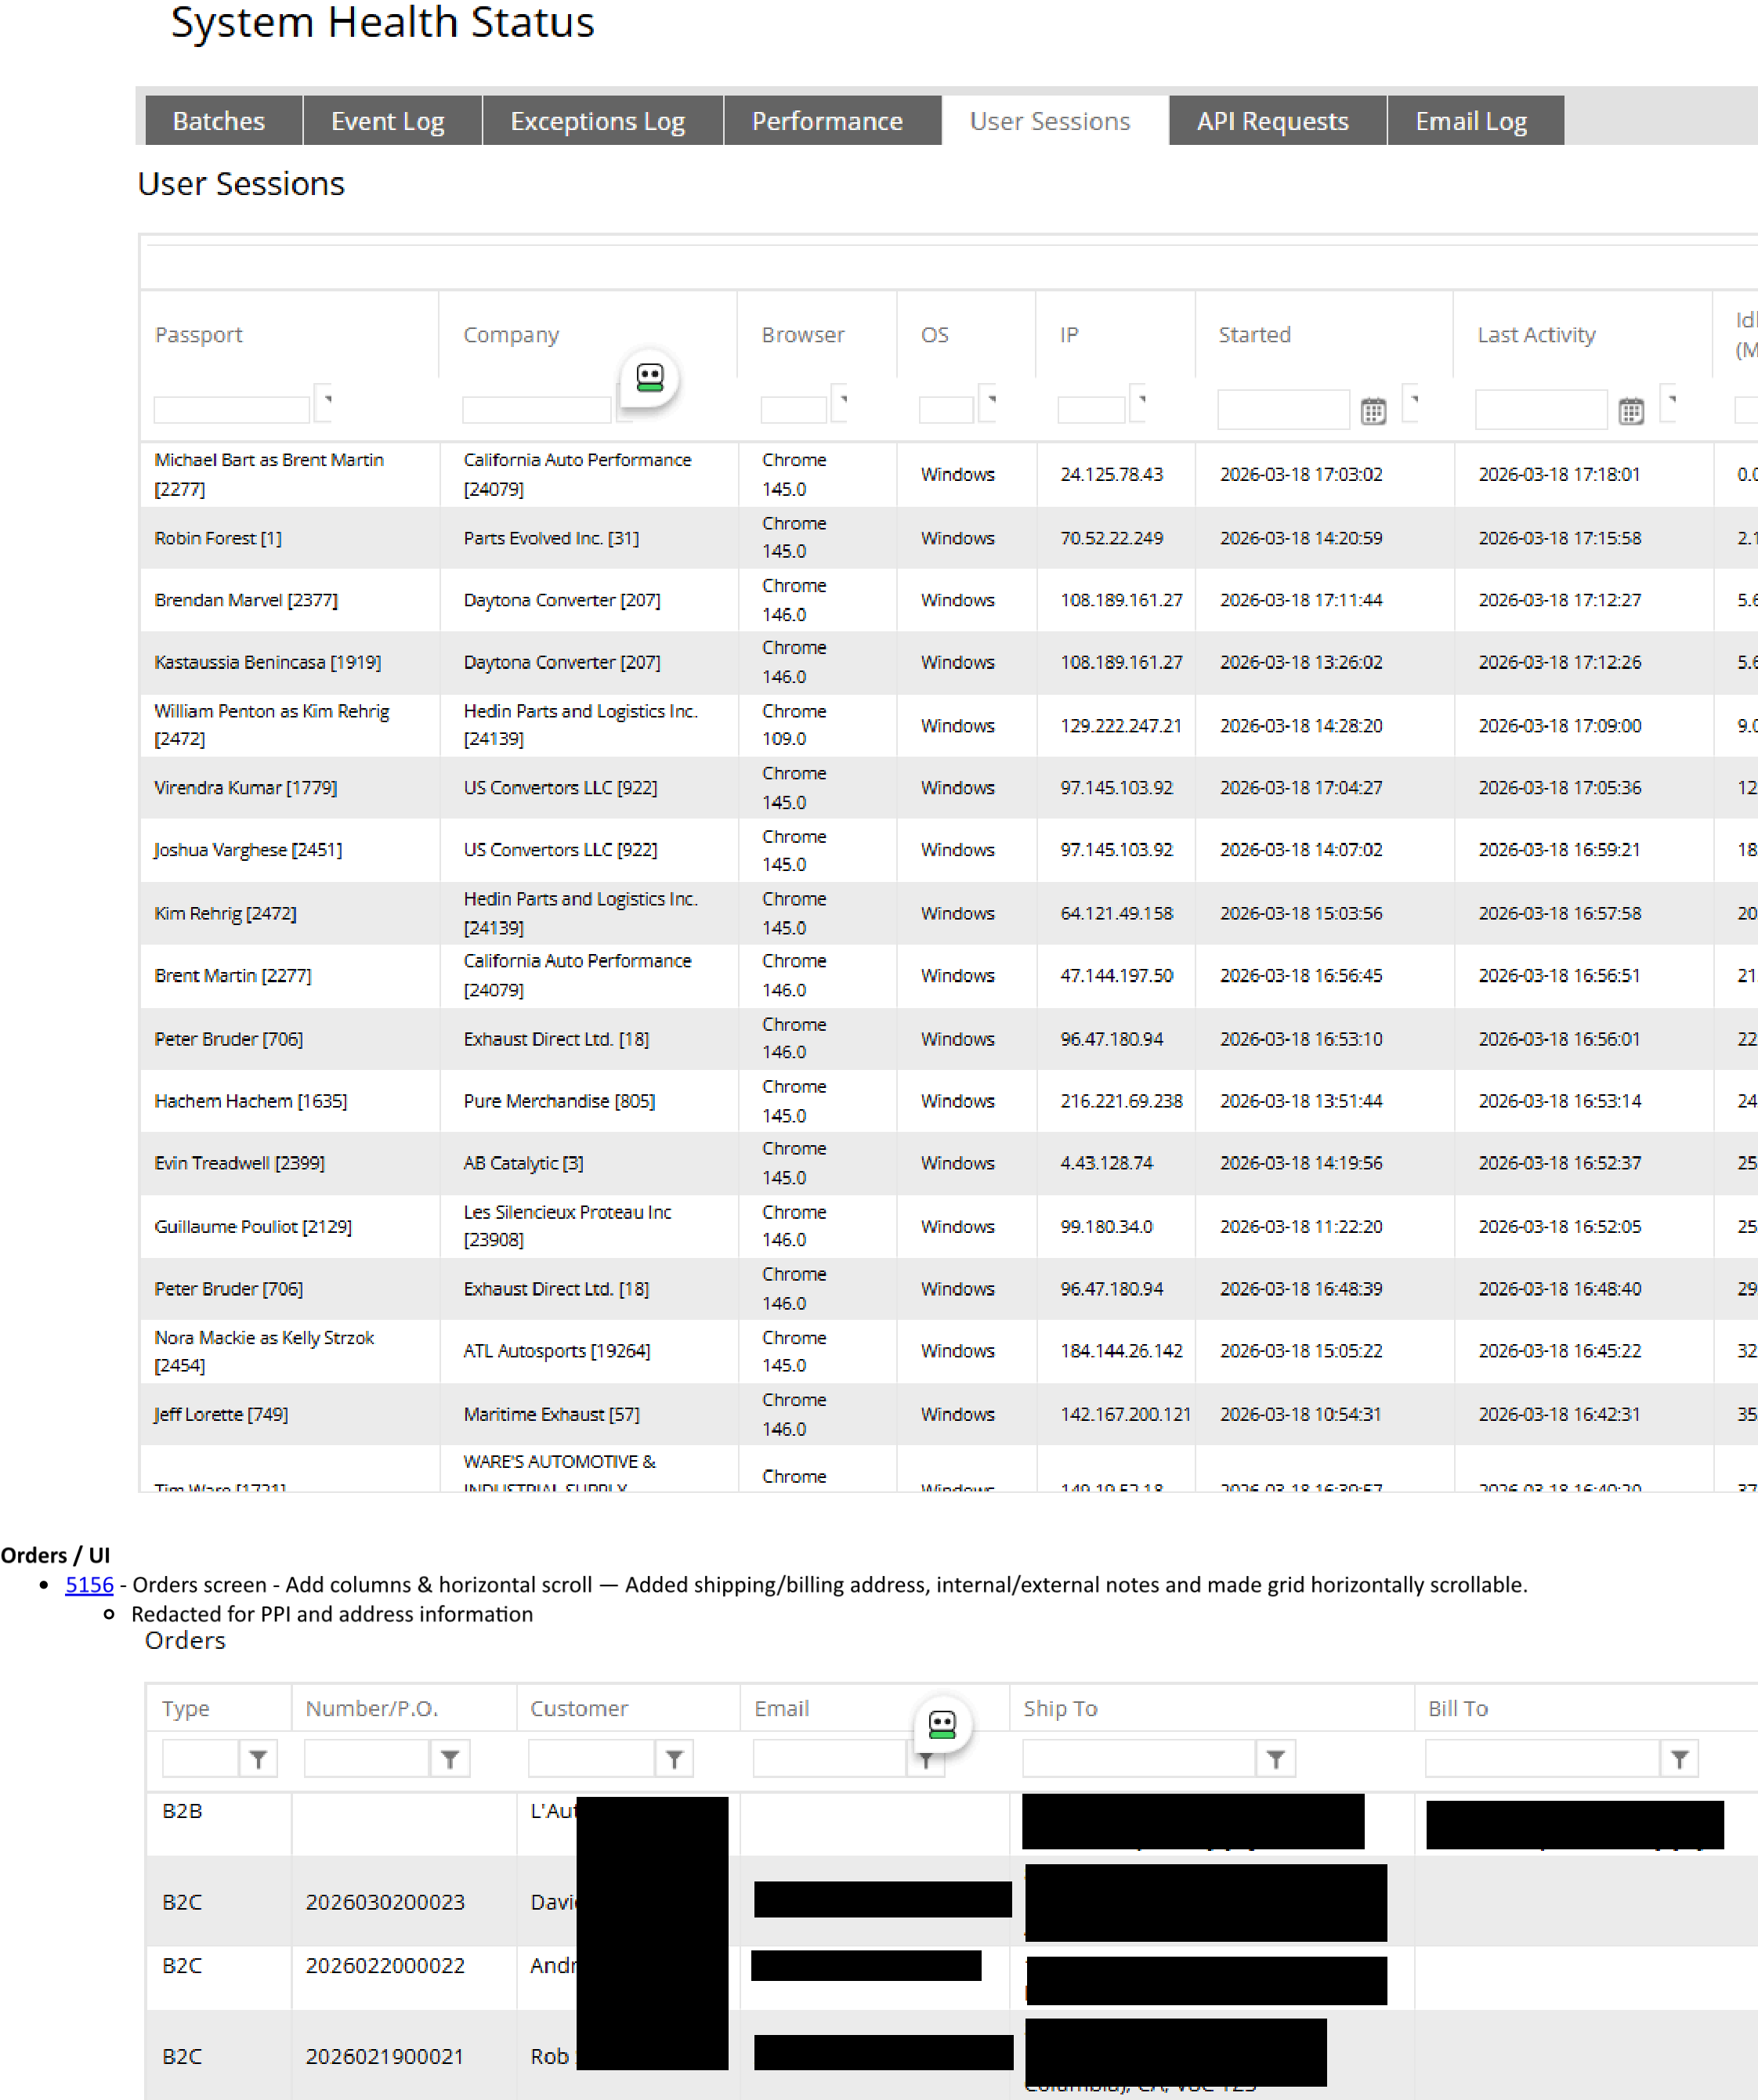Open the Performance tab
Screen dimensions: 1758x2100
[827, 121]
